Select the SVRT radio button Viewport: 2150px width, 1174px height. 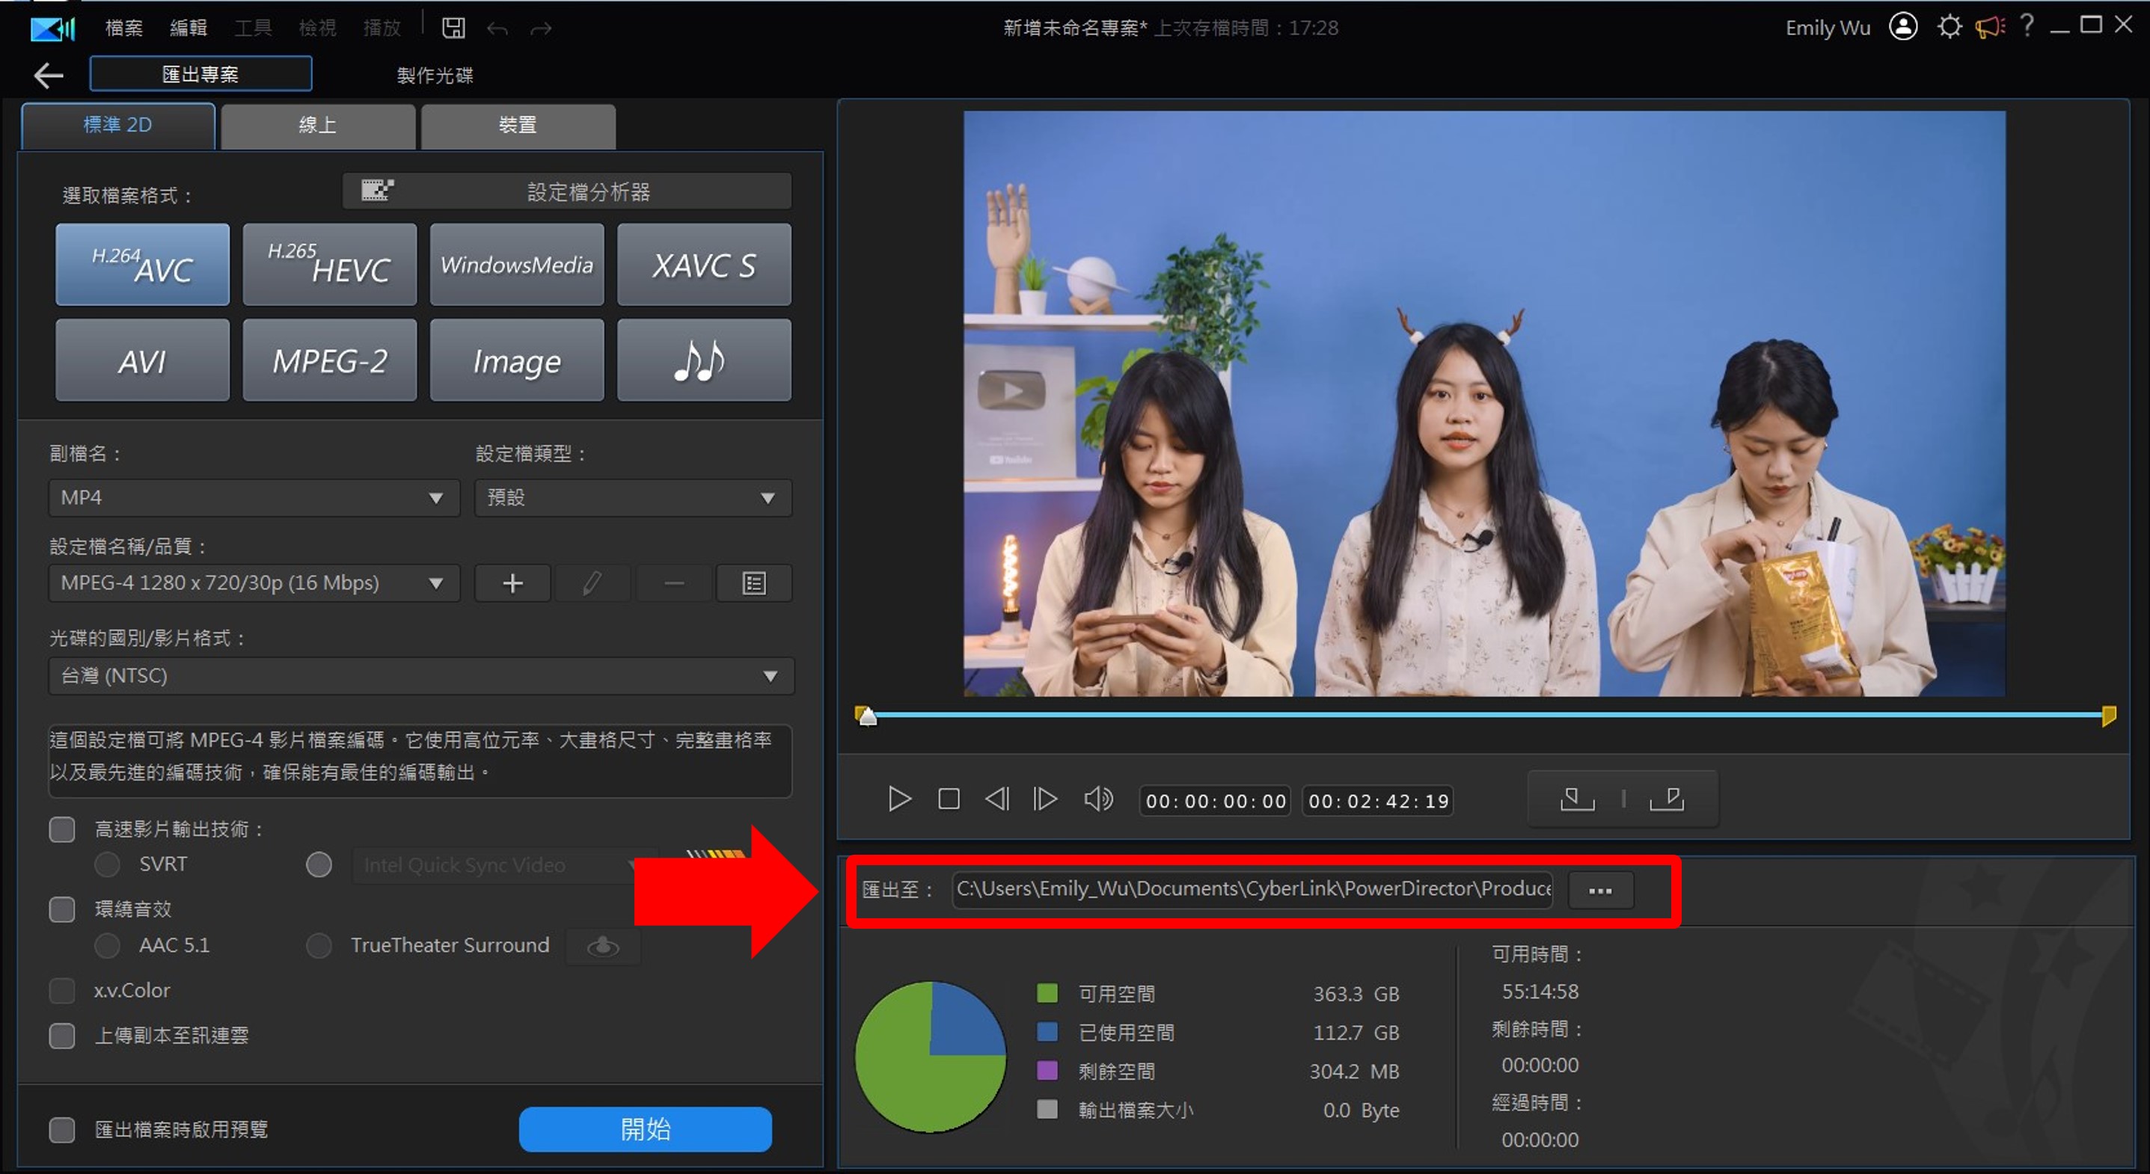click(107, 864)
